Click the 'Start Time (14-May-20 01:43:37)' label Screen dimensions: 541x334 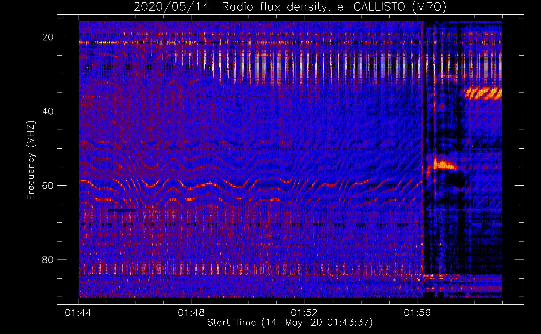tap(290, 323)
